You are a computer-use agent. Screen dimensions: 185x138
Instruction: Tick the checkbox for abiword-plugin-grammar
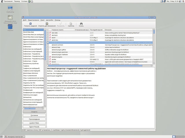click(48, 52)
